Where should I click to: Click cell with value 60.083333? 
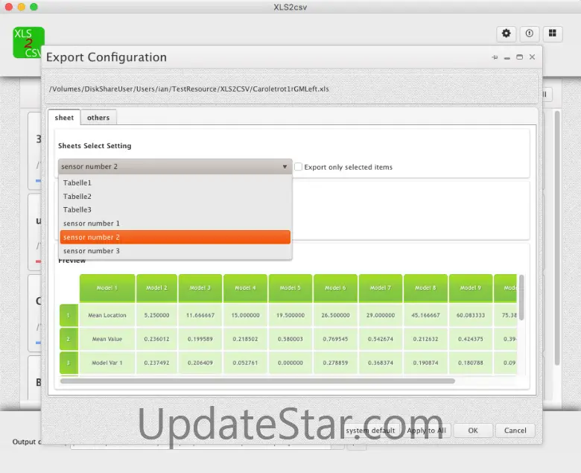point(471,315)
